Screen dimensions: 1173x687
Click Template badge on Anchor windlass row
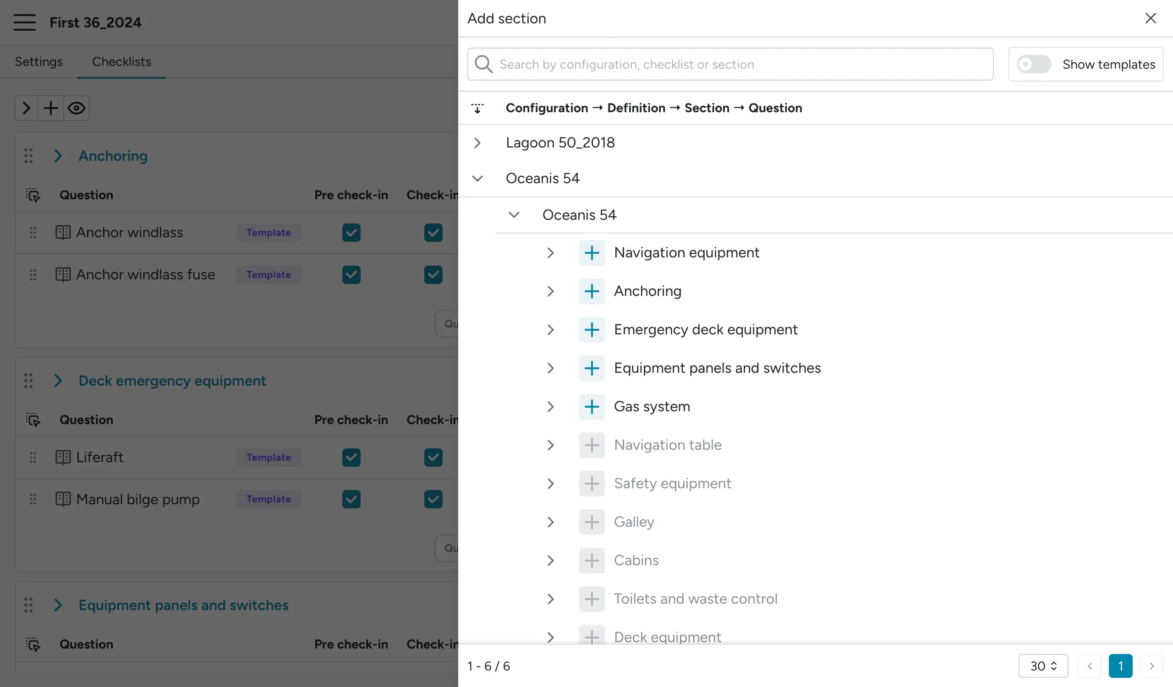point(269,233)
